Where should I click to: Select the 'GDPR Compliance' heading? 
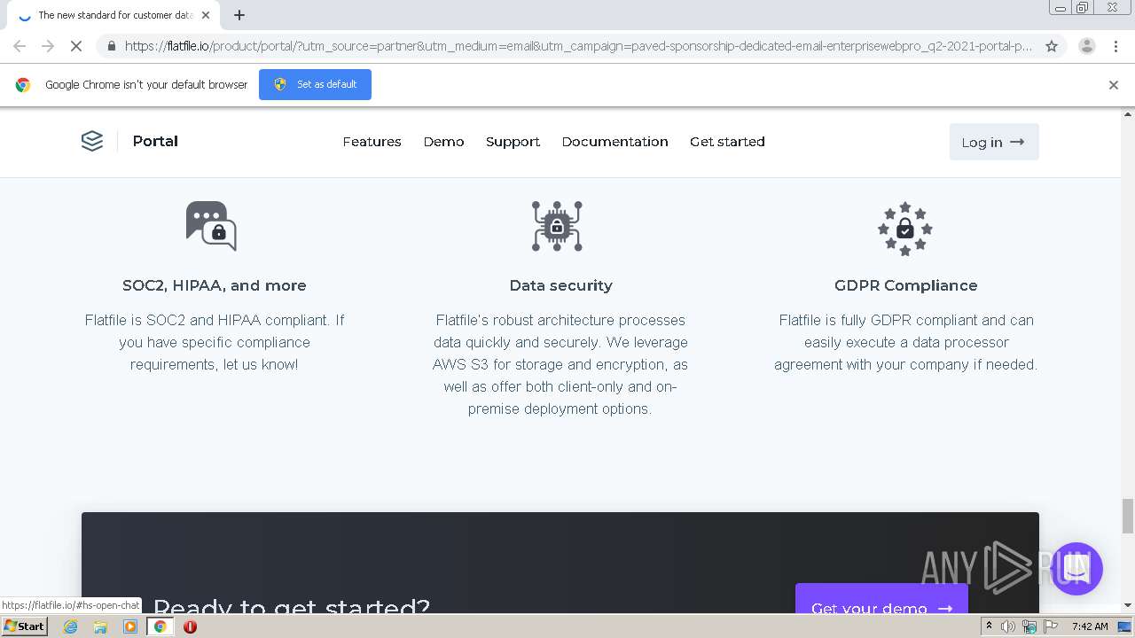[905, 285]
